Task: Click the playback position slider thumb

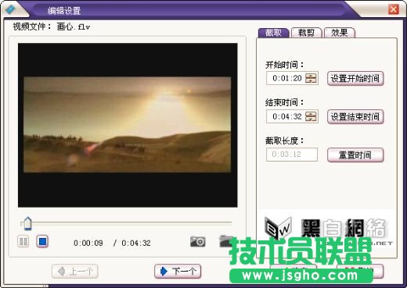Action: 27,224
